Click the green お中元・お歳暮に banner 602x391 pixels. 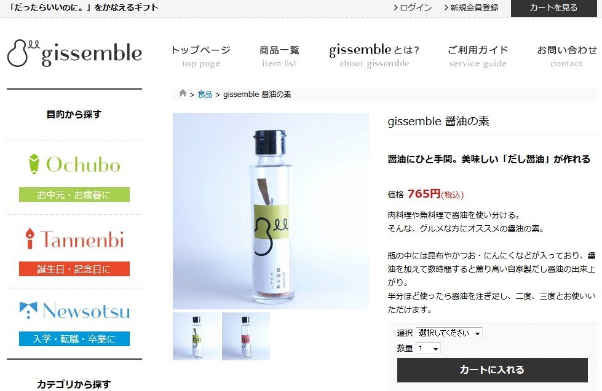point(74,195)
